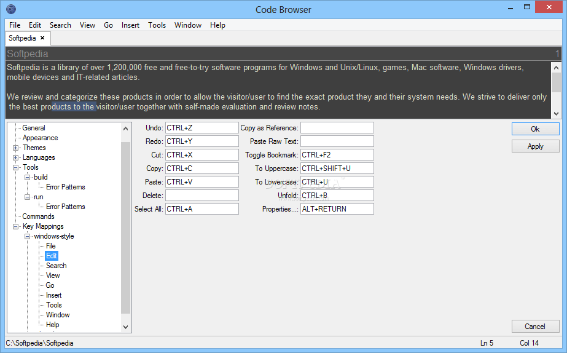
Task: Open the Insert menu in the menu bar
Action: pyautogui.click(x=131, y=25)
